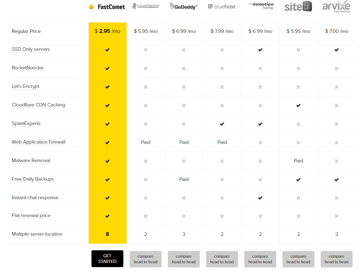Screen dimensions: 361x272
Task: Compare head to head with HostGator
Action: tap(145, 259)
